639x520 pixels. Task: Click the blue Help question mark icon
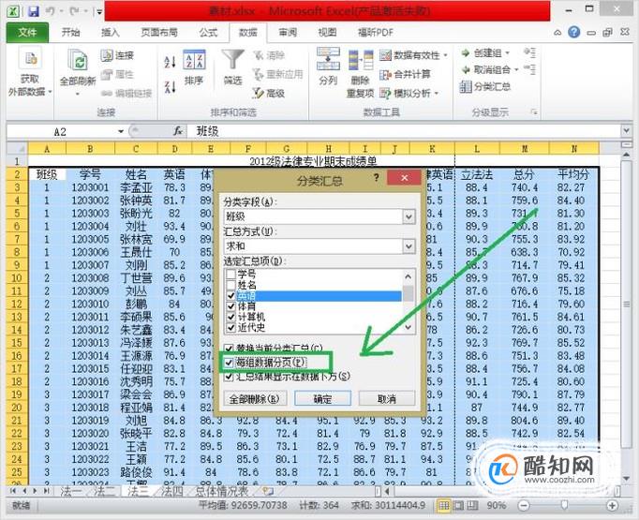tap(574, 32)
